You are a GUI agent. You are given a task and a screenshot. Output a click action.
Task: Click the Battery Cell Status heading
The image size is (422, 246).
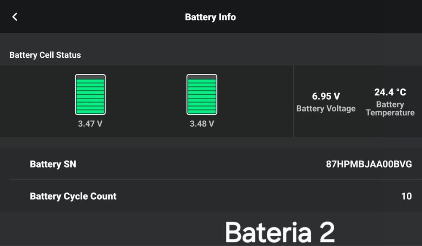point(45,55)
